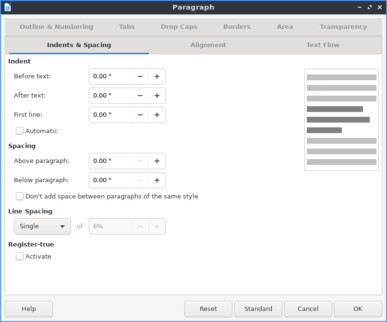Toggle Don't add space between paragraphs option

pos(20,196)
